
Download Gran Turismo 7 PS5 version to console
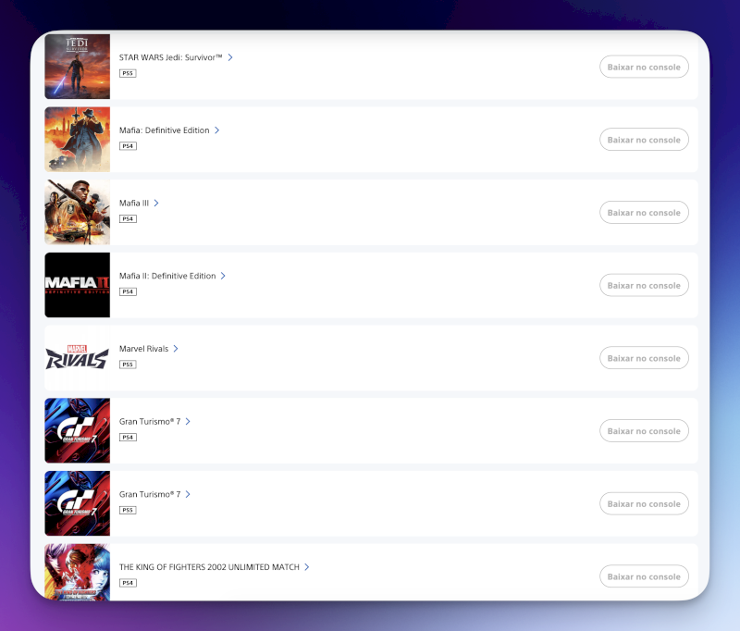(x=644, y=503)
